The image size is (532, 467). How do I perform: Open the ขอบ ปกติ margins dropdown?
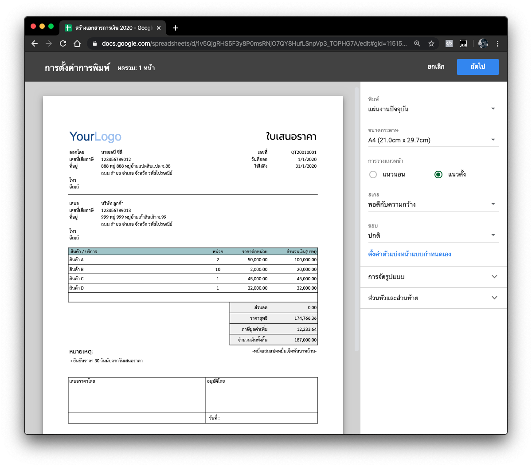433,235
